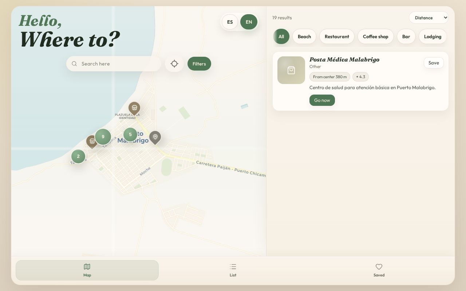Click the 4.3 rating badge
The image size is (466, 291).
360,77
